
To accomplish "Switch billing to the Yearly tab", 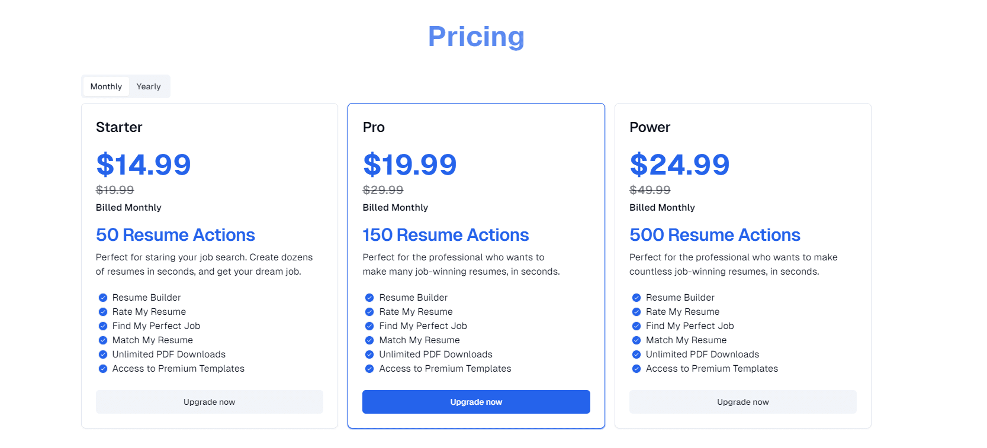I will click(149, 86).
